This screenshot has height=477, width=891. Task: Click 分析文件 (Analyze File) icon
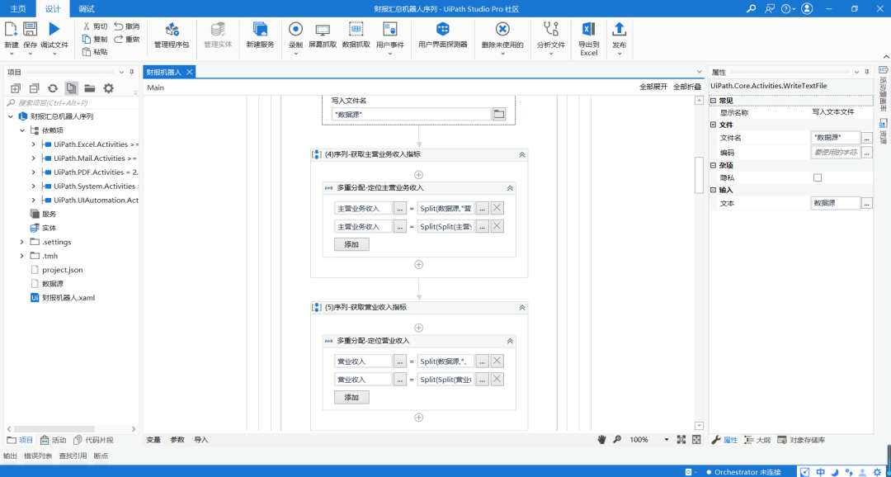pyautogui.click(x=550, y=30)
